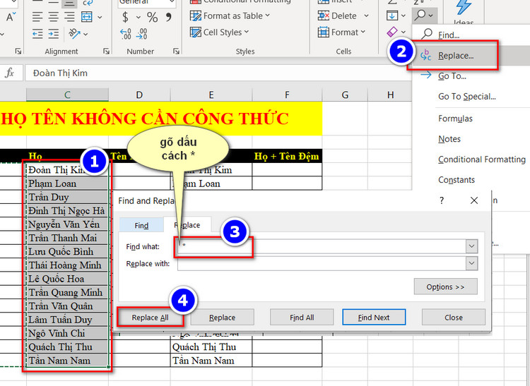Click the Accounting dollar format icon
This screenshot has width=530, height=386.
click(125, 17)
